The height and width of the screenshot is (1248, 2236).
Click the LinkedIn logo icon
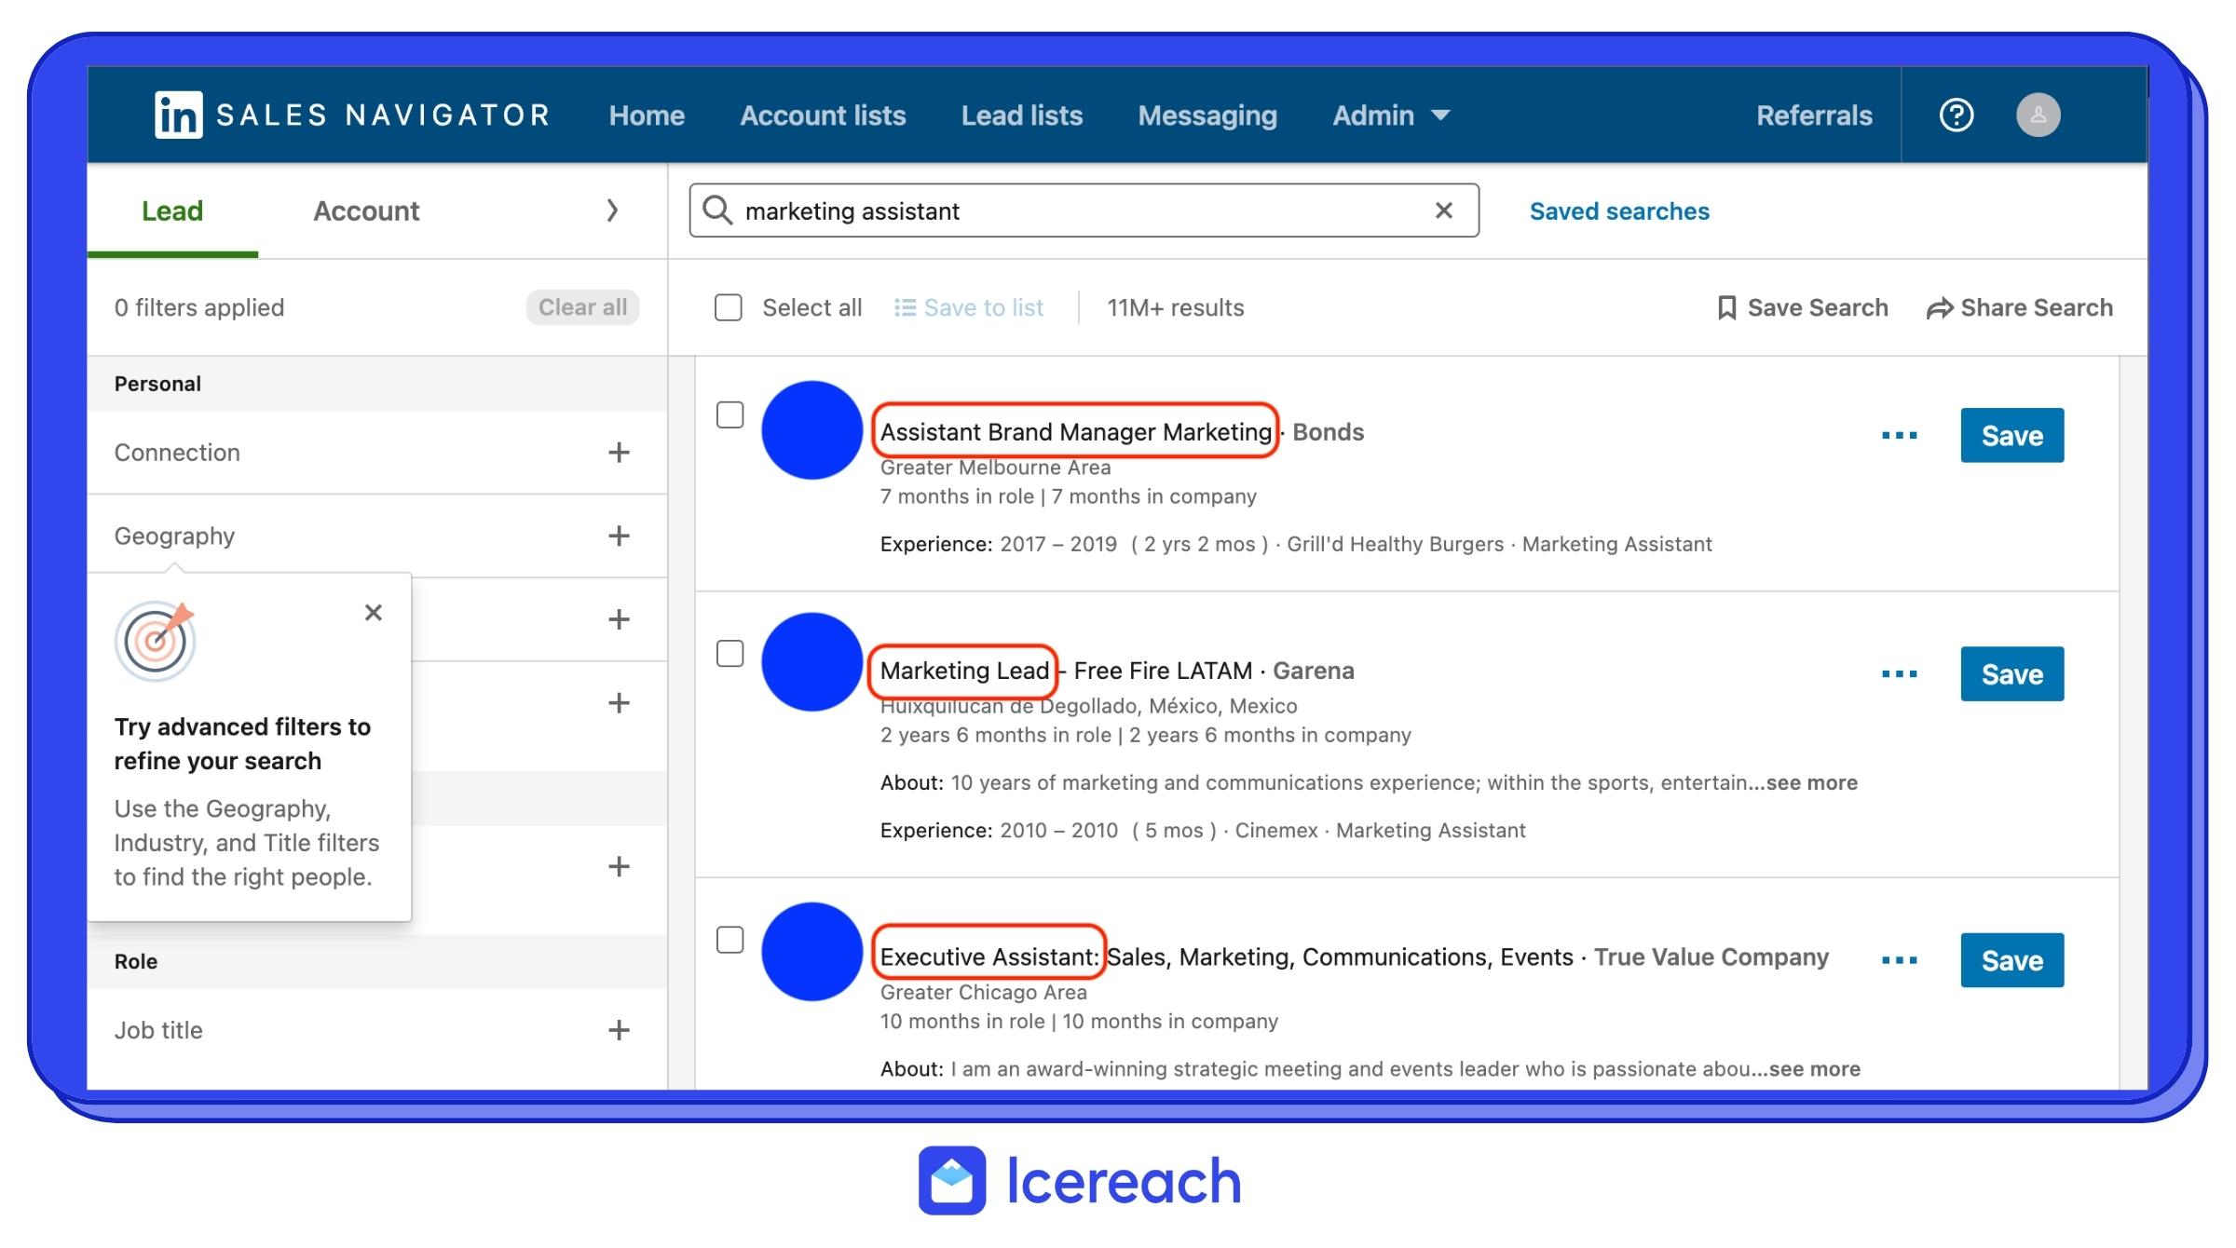[178, 115]
